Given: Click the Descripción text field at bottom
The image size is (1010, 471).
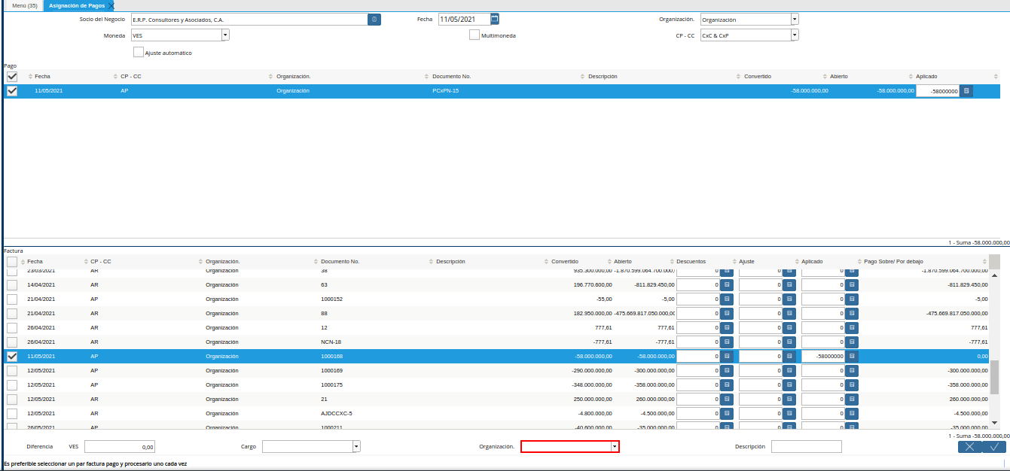Looking at the screenshot, I should coord(806,446).
